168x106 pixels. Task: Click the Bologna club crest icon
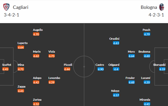click(162, 7)
